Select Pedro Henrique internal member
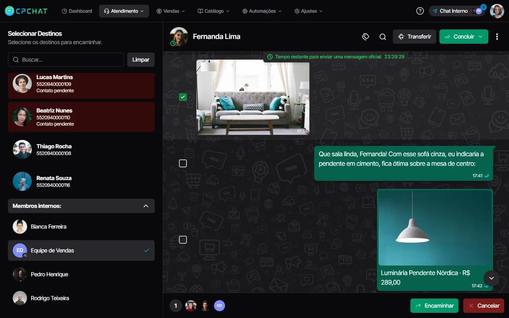Image resolution: width=509 pixels, height=318 pixels. tap(81, 274)
